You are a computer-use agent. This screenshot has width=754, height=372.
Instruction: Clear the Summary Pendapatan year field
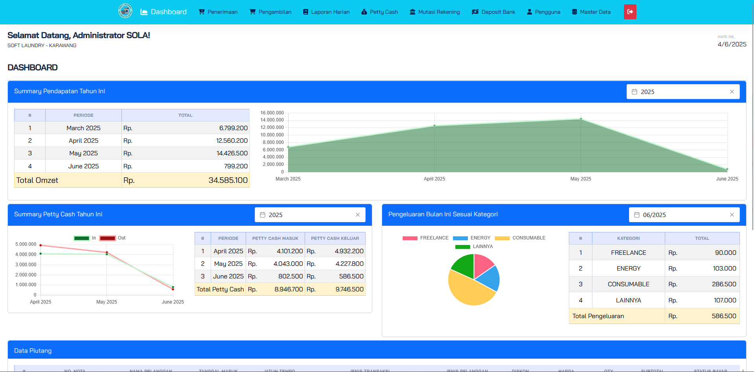point(732,92)
